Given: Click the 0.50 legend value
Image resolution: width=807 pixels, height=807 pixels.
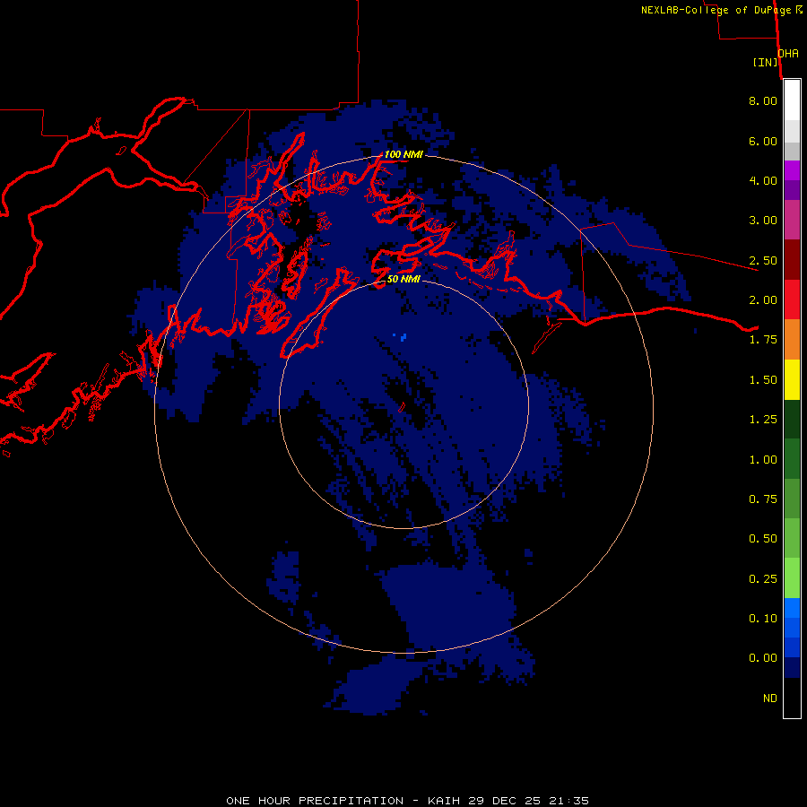Looking at the screenshot, I should click(x=763, y=539).
